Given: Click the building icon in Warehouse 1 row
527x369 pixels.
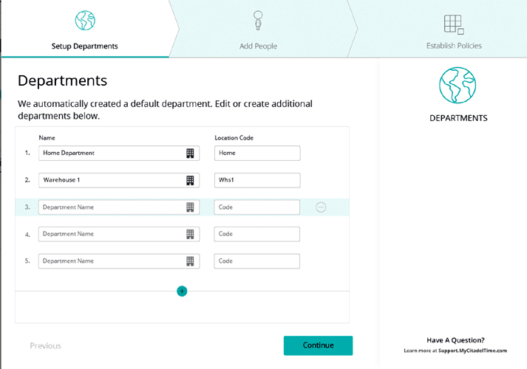Looking at the screenshot, I should coord(190,181).
